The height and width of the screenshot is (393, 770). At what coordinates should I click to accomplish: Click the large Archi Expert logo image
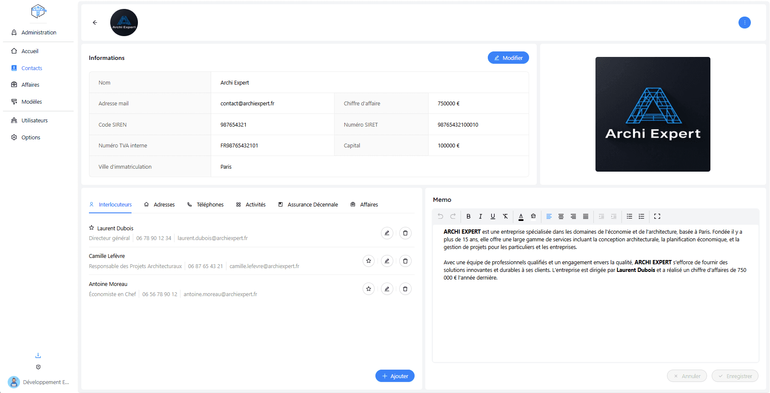[x=653, y=114]
